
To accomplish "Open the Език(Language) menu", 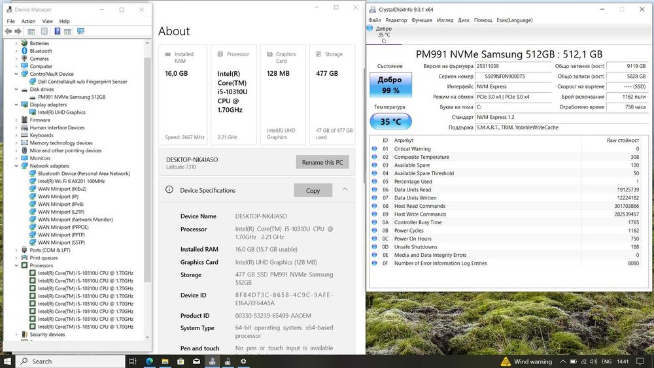I will point(514,20).
